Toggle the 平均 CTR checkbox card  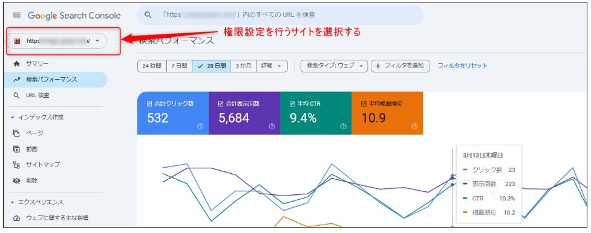coord(316,113)
